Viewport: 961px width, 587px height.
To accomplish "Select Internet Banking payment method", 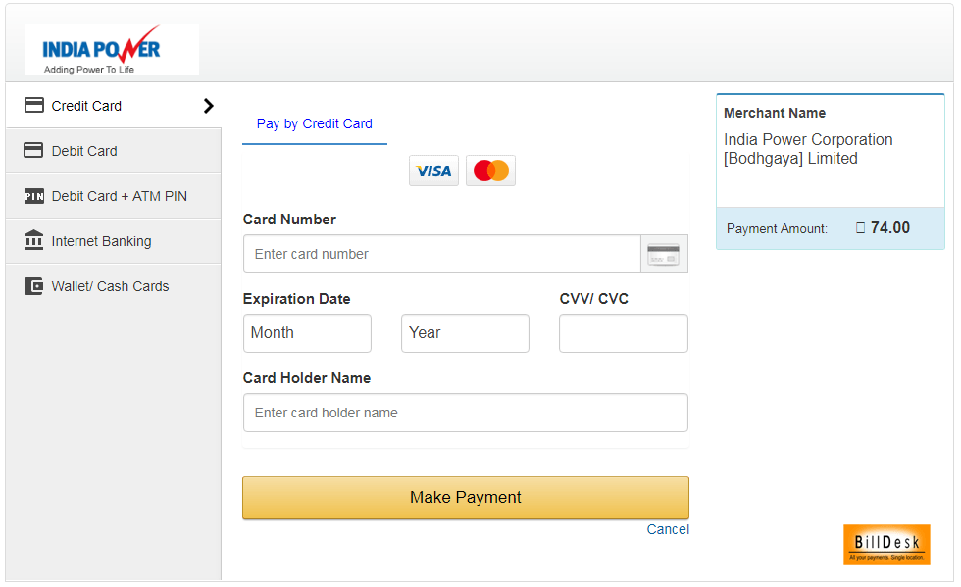I will pyautogui.click(x=114, y=241).
